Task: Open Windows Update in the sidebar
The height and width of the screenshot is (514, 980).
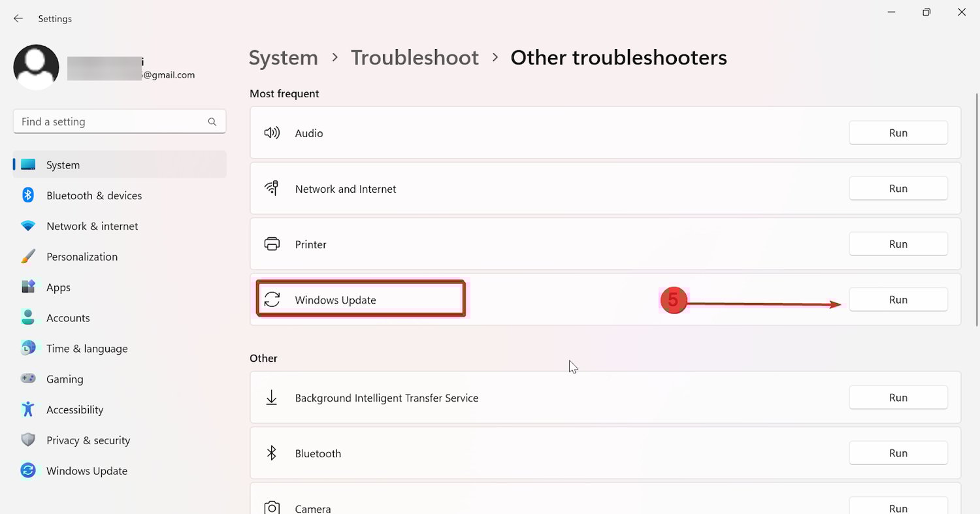Action: click(x=120, y=471)
